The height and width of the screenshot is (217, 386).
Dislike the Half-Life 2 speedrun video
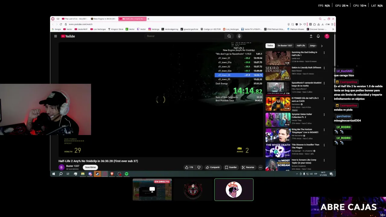tap(199, 167)
